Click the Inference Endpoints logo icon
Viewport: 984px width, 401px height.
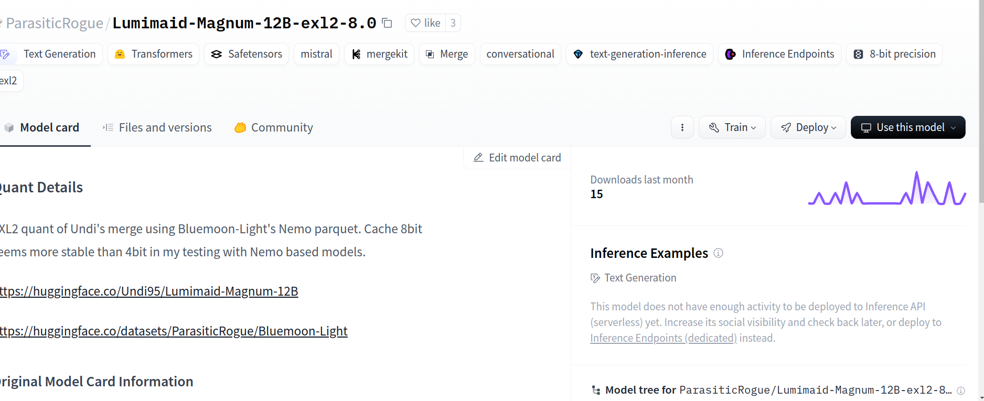point(730,54)
